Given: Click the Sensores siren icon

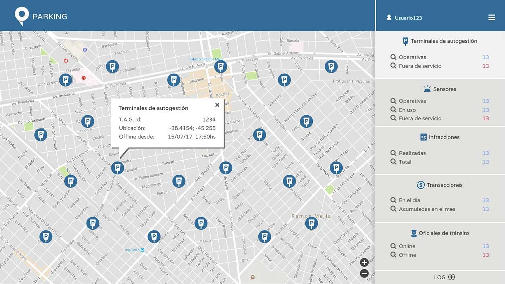Looking at the screenshot, I should (427, 89).
